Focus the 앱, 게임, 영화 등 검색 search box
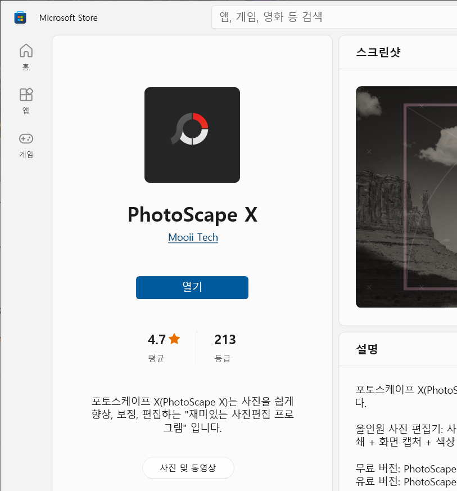The height and width of the screenshot is (491, 457). point(334,17)
